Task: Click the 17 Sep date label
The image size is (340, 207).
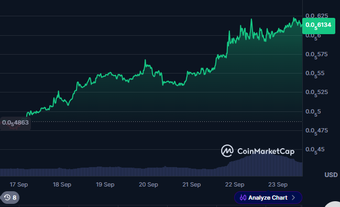Action: point(19,184)
